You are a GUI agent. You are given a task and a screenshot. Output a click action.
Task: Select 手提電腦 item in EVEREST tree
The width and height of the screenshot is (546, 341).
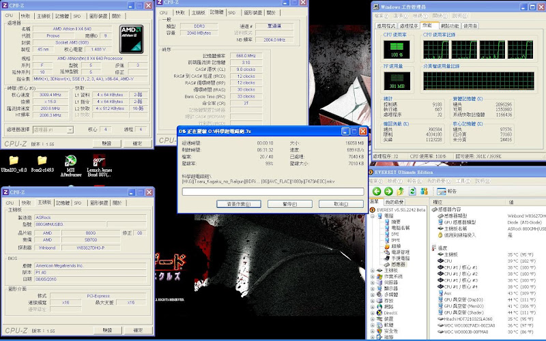click(400, 258)
